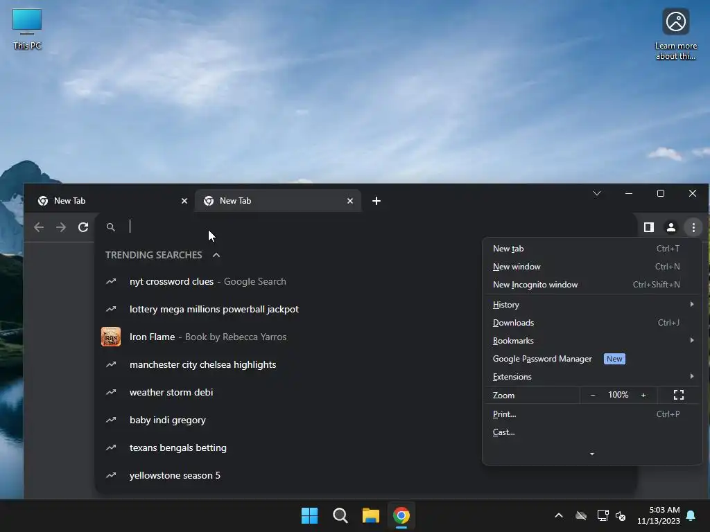Image resolution: width=710 pixels, height=532 pixels.
Task: Open Windows taskbar Search
Action: pos(340,515)
